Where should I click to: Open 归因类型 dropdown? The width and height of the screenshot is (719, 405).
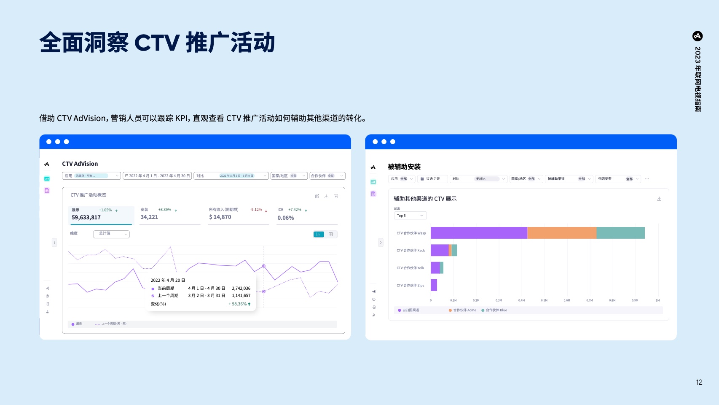click(x=618, y=179)
